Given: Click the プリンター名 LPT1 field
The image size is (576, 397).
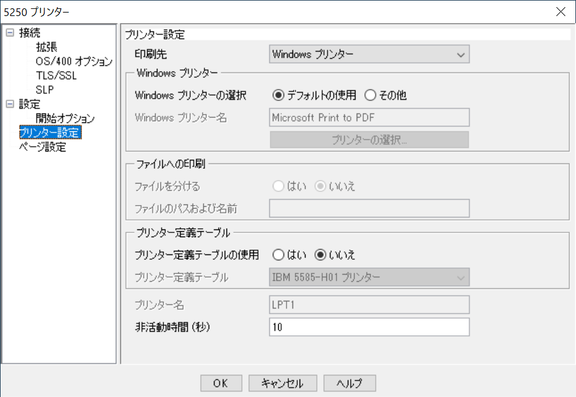Looking at the screenshot, I should tap(369, 305).
